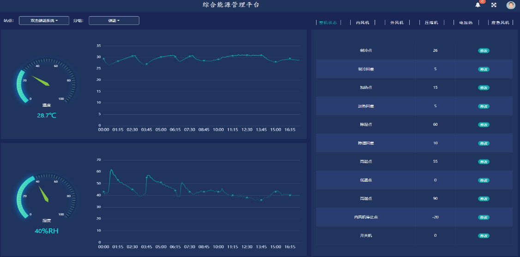
Task: Go to the 压缩机 tab
Action: pyautogui.click(x=431, y=23)
